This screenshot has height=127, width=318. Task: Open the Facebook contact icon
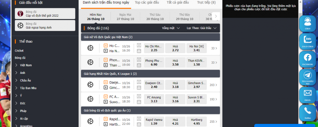(x=308, y=59)
